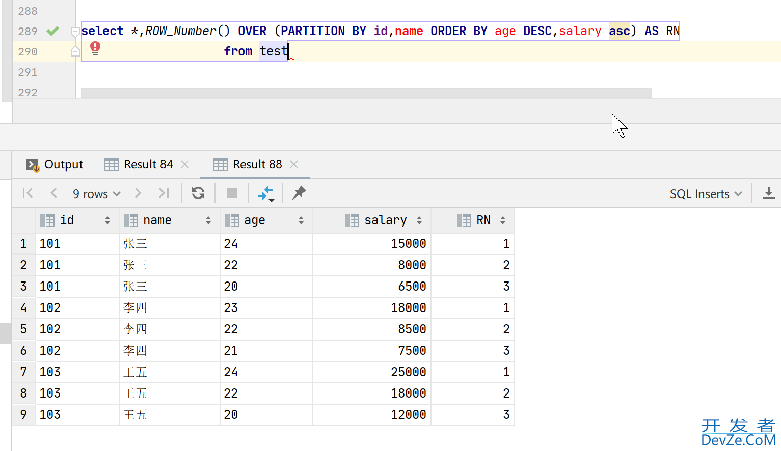Click the id cell 102 in row 6
This screenshot has height=451, width=781.
point(77,351)
